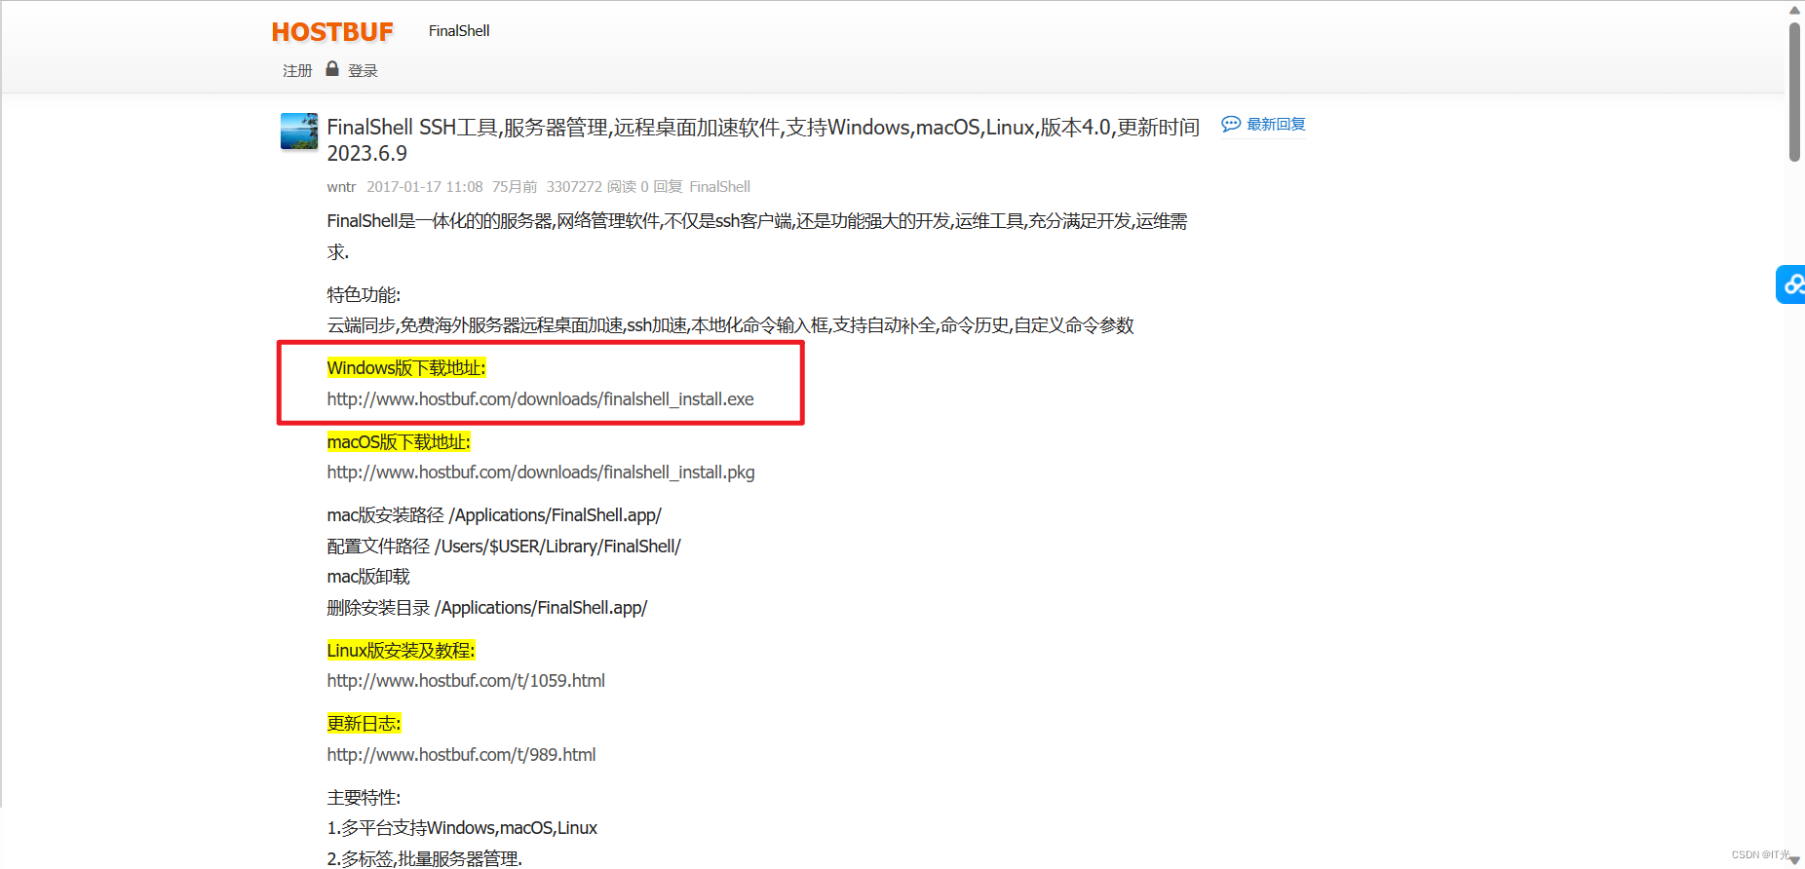
Task: Click the vertical scrollbar thumb
Action: point(1794,92)
